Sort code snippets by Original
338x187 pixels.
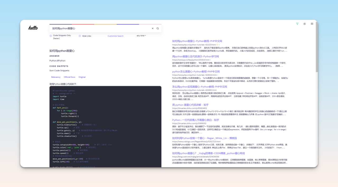pos(82,77)
